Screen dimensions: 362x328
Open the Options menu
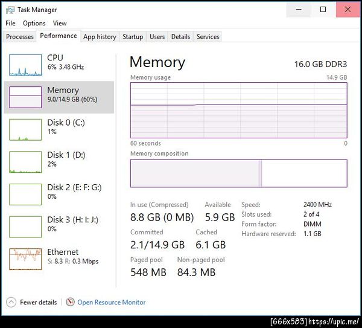coord(34,24)
